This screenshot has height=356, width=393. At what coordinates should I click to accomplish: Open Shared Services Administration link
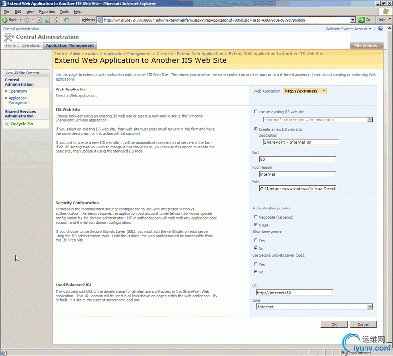pos(21,114)
